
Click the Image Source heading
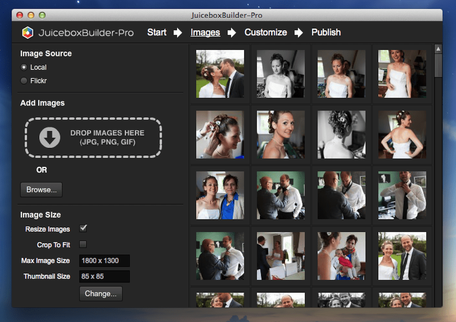[x=46, y=53]
